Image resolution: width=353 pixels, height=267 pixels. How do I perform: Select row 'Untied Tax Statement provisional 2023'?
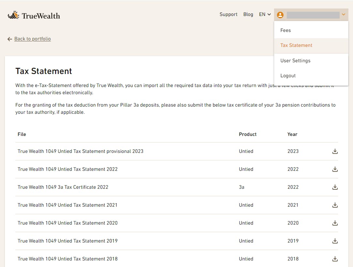[x=176, y=151]
